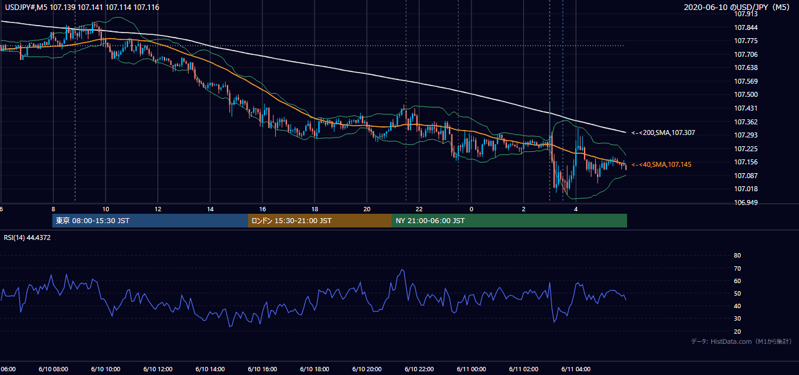Click price level 107.431 on price axis
This screenshot has width=799, height=375.
(745, 108)
